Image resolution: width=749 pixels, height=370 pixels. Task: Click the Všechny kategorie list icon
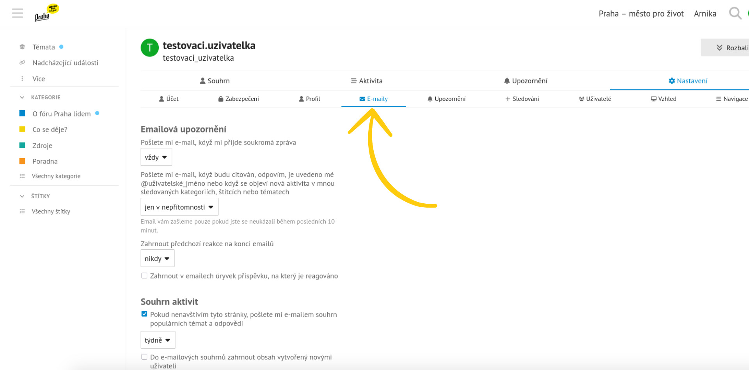(x=22, y=176)
